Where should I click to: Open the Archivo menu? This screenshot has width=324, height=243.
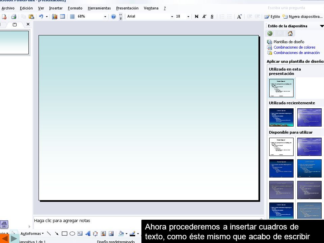coord(8,8)
